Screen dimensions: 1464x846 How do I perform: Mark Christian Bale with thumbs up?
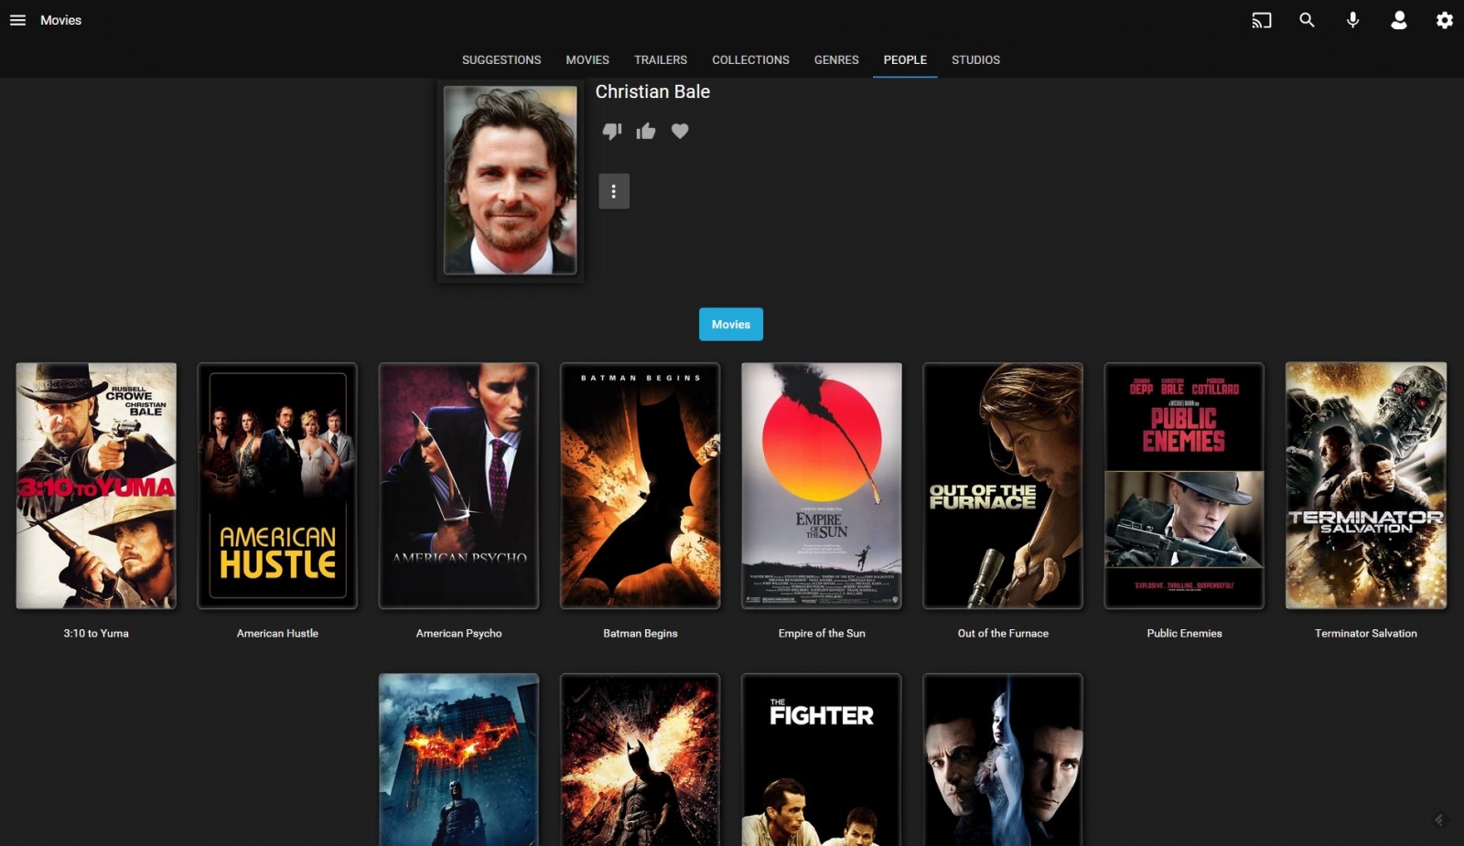(x=646, y=132)
